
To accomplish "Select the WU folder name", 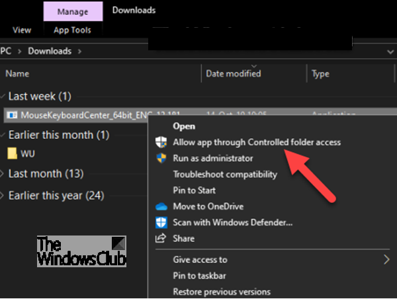I will (x=28, y=153).
